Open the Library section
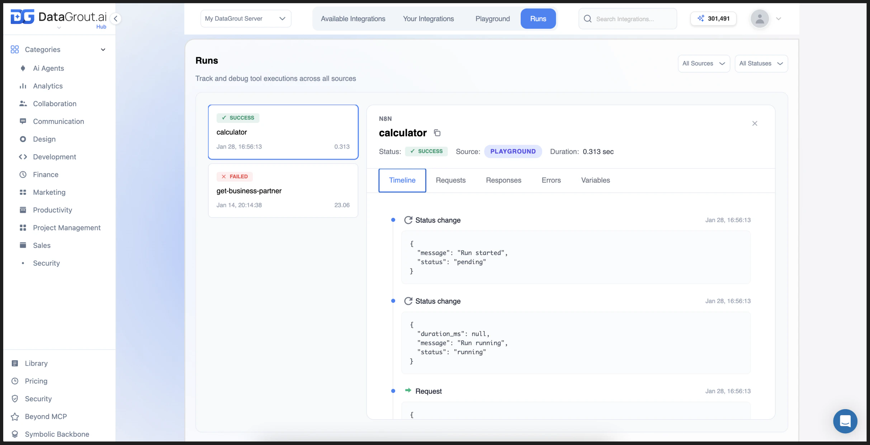 coord(37,363)
